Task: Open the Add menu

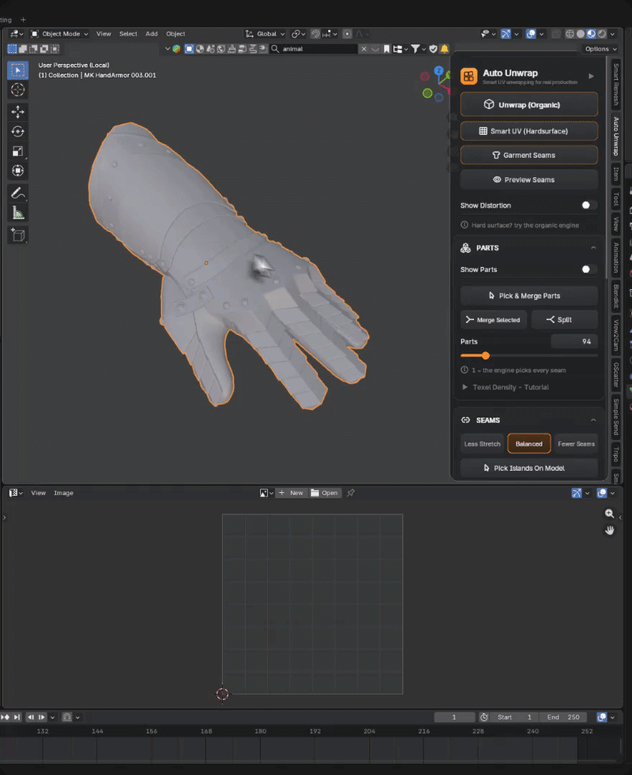Action: click(x=151, y=34)
